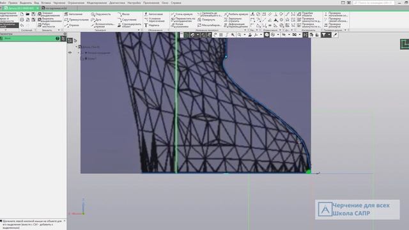
Task: Click the perpendicular constraint icon
Action: point(275,14)
